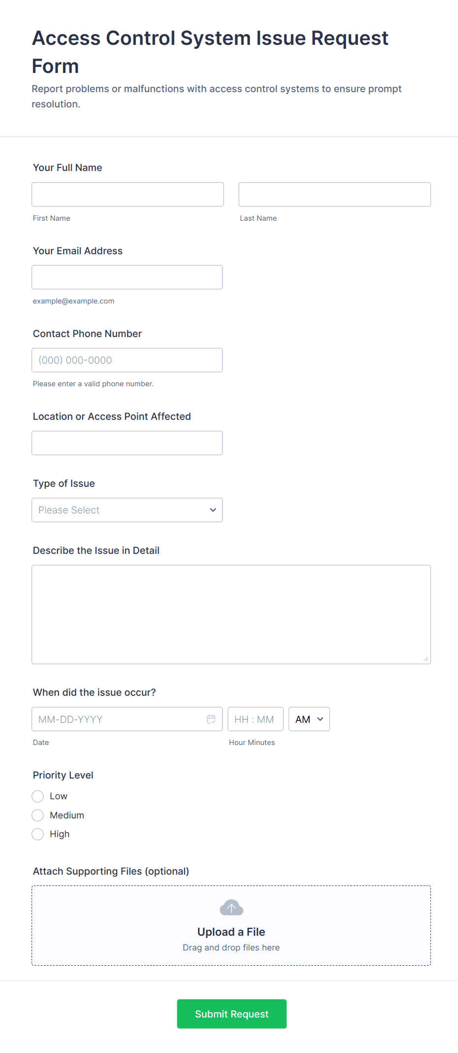
Task: Open the AM/PM dropdown
Action: coord(309,719)
